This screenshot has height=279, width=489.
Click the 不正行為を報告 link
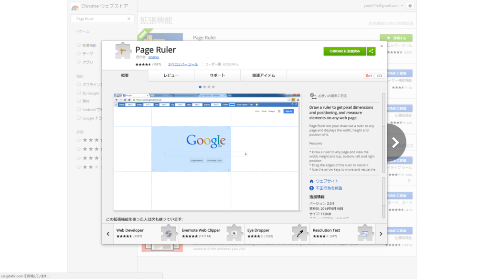(329, 188)
